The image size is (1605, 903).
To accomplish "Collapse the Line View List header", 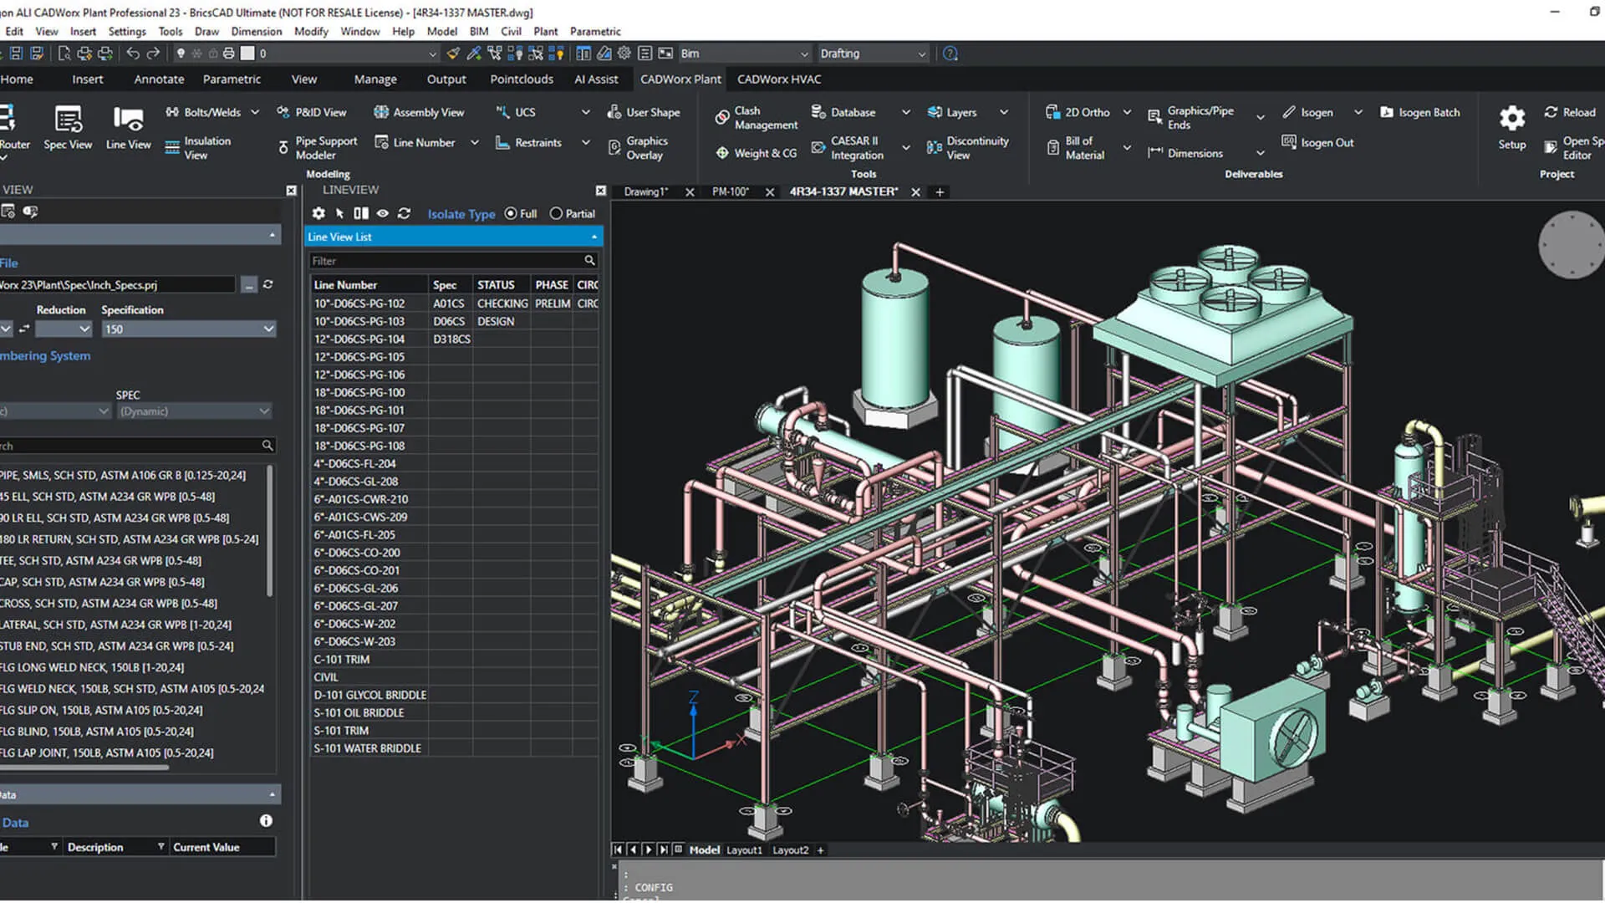I will pyautogui.click(x=593, y=237).
